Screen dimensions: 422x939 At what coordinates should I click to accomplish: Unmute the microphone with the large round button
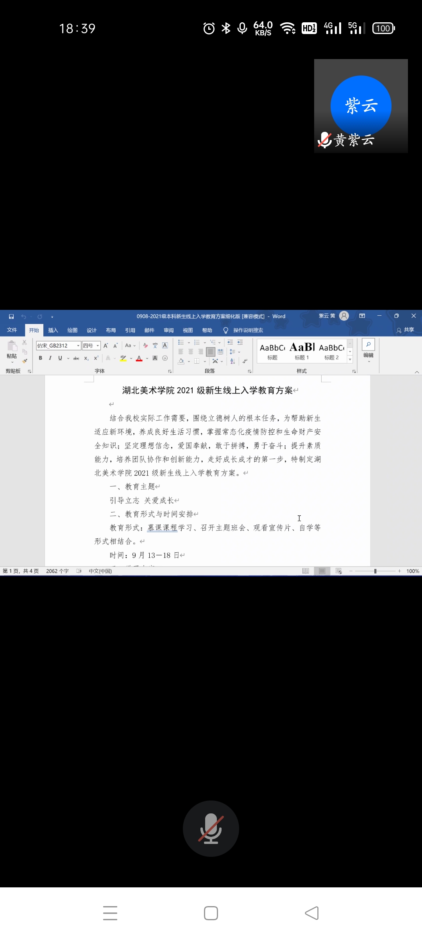211,829
